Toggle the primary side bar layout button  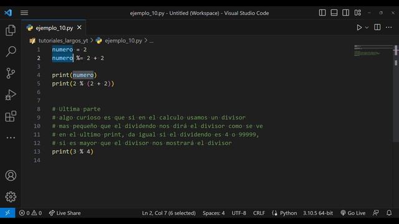pos(322,12)
